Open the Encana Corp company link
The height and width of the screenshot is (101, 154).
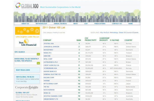49,78
